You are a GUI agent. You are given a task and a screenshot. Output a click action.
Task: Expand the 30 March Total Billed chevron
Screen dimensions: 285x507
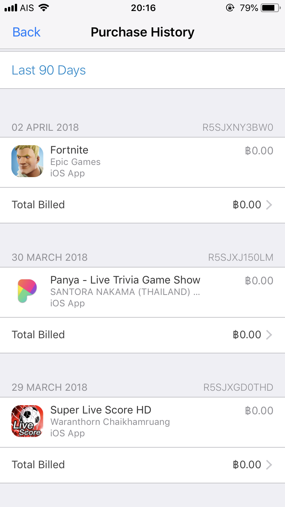pos(269,335)
